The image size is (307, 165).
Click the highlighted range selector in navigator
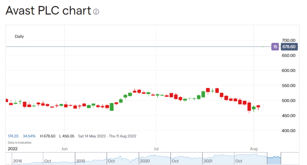coord(274,158)
